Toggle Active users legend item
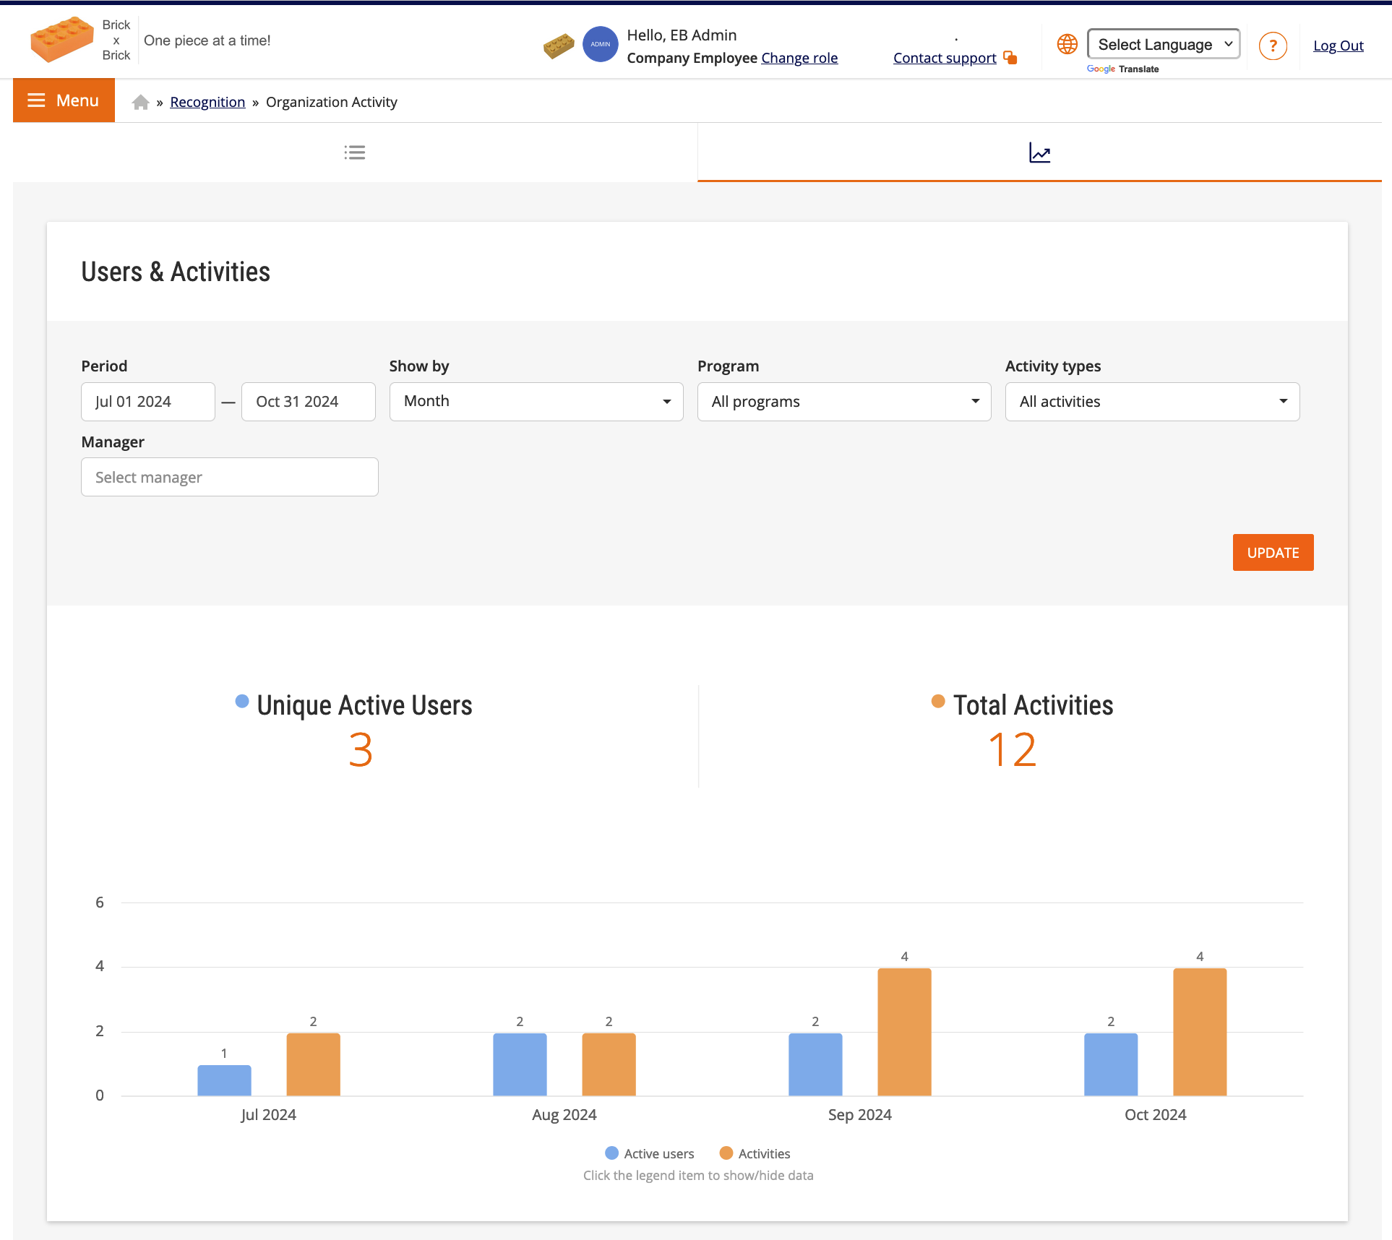The height and width of the screenshot is (1240, 1392). (x=649, y=1153)
